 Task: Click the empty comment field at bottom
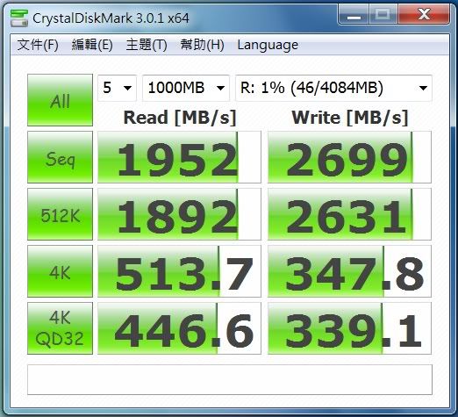[230, 379]
